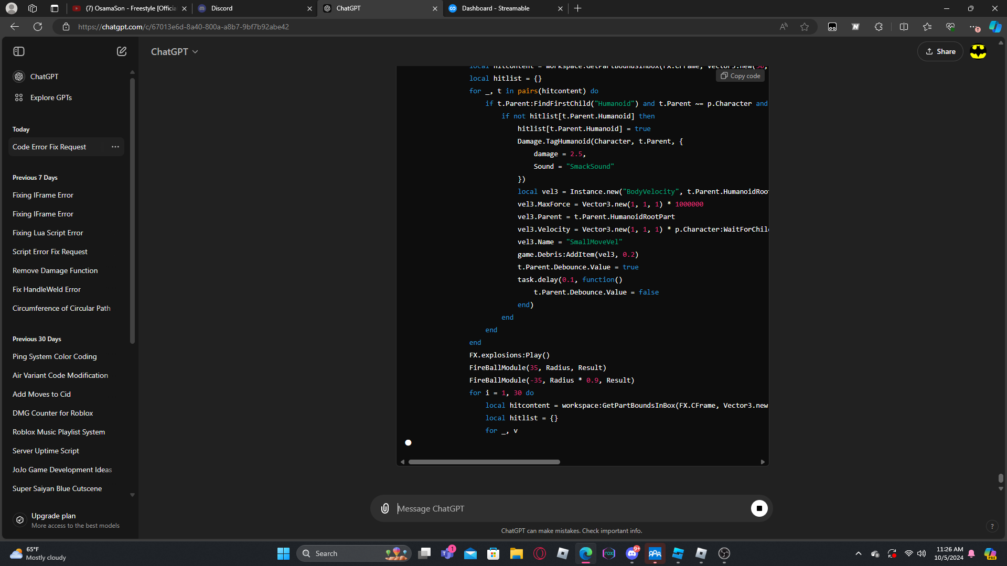Click the attach file paperclip icon

click(x=385, y=508)
